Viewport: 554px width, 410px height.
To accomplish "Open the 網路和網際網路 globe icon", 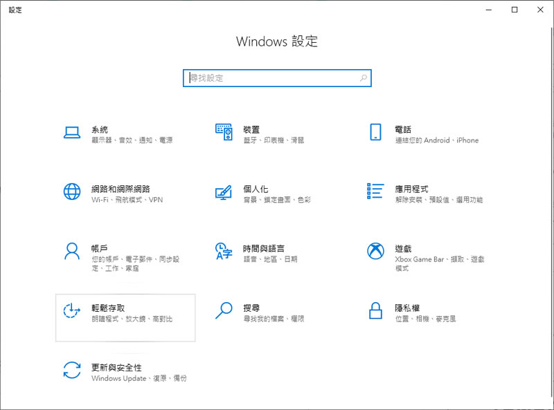I will click(72, 192).
